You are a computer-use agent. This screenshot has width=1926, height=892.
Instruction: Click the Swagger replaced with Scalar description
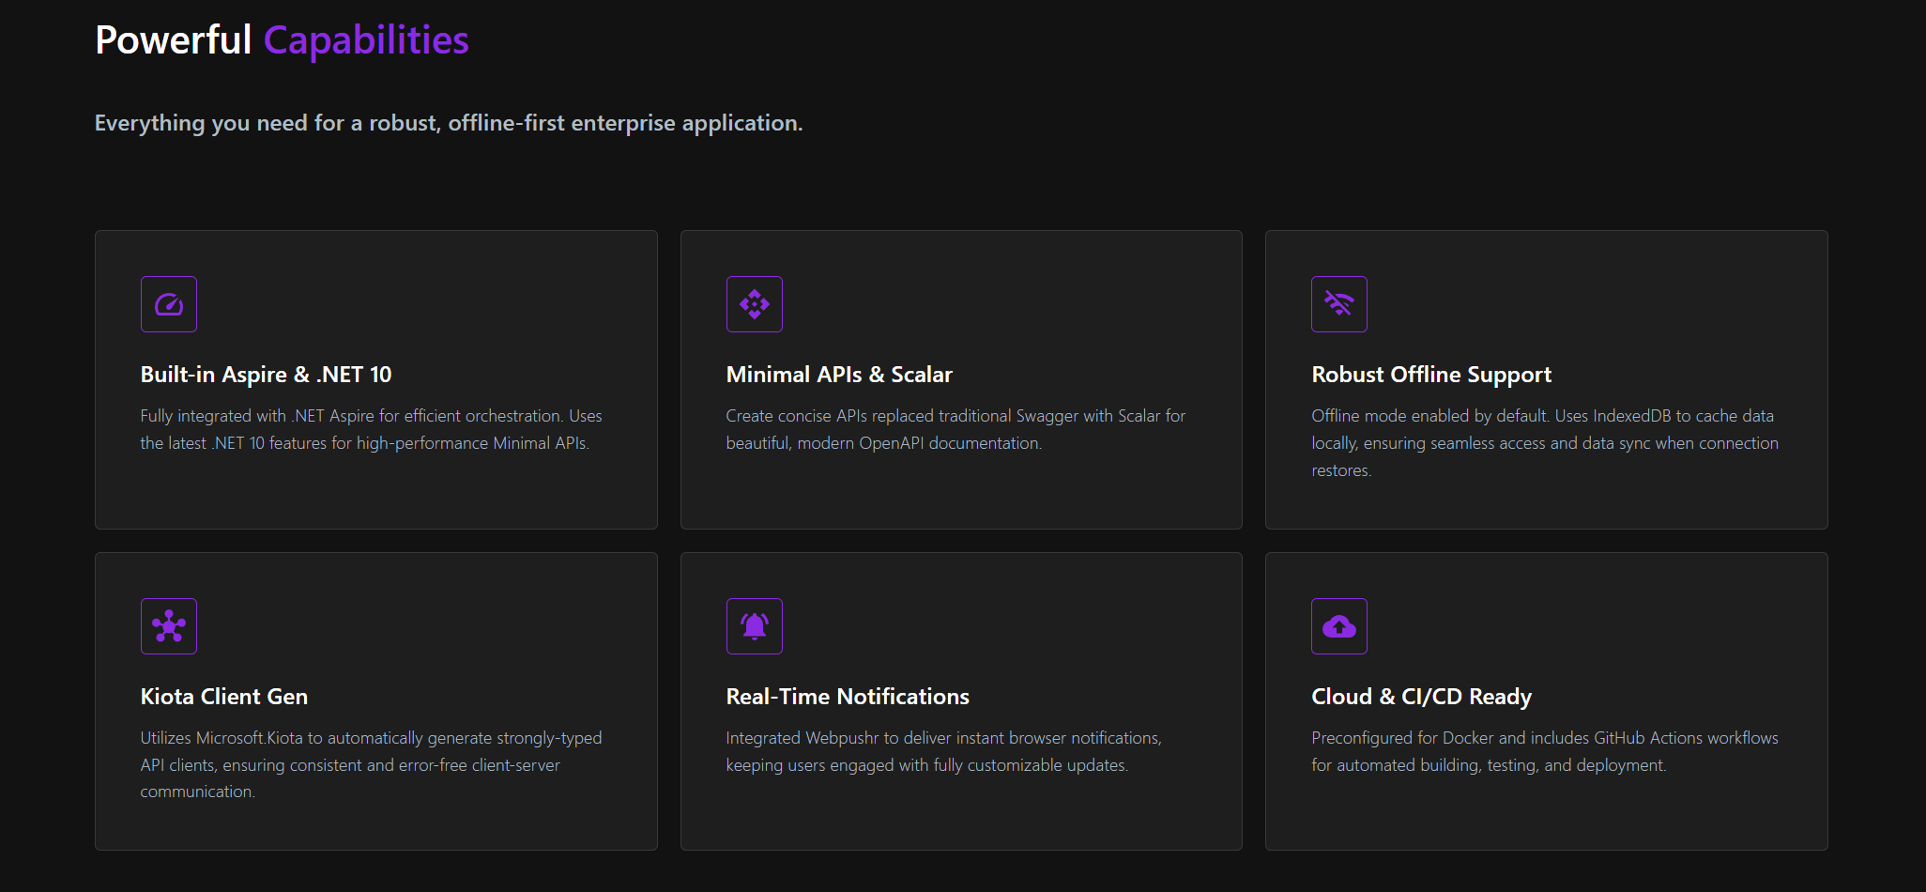[955, 429]
